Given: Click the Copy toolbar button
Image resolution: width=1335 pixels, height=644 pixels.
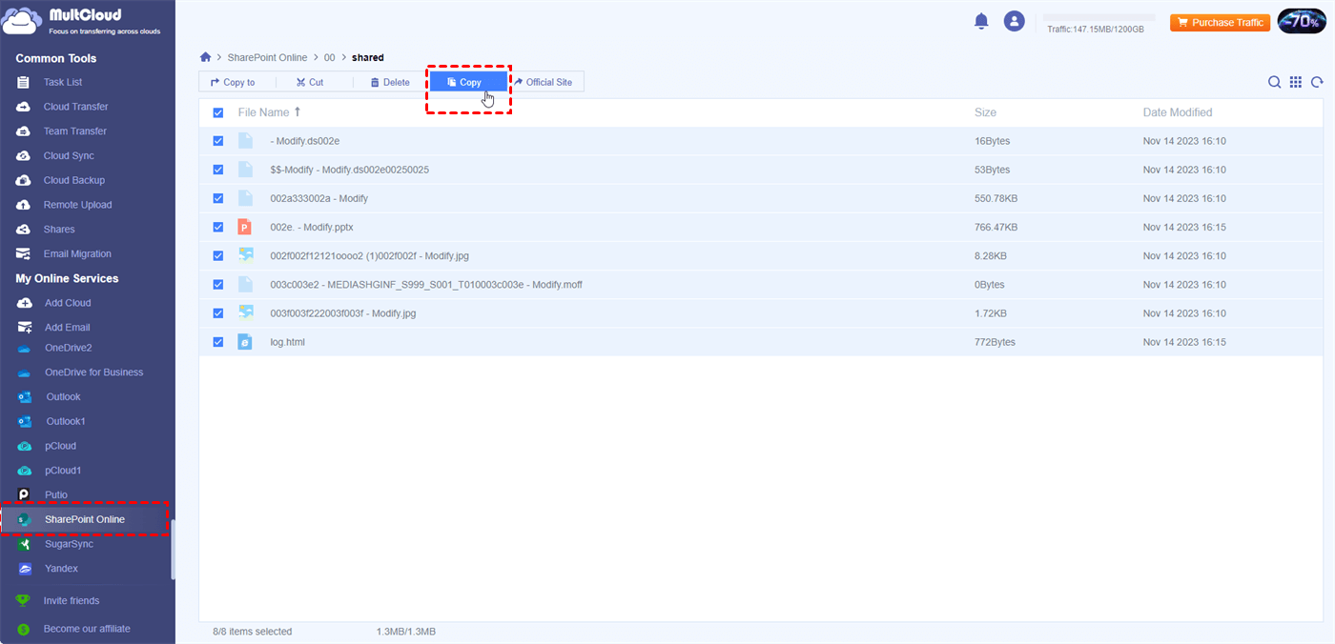Looking at the screenshot, I should click(467, 83).
